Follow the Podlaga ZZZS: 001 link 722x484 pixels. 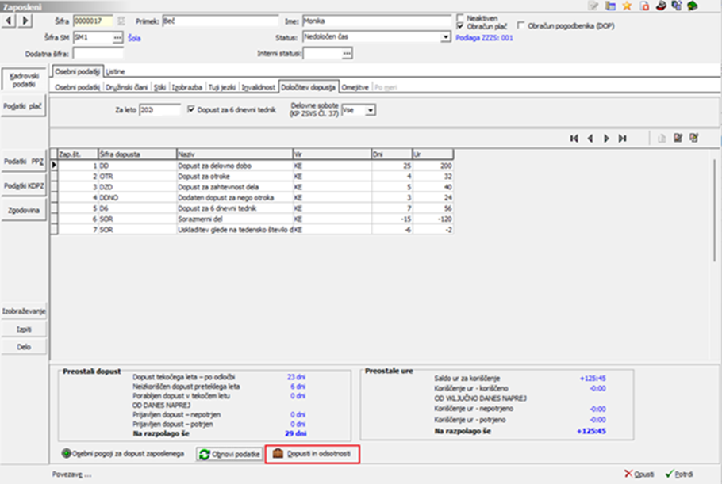pos(484,38)
